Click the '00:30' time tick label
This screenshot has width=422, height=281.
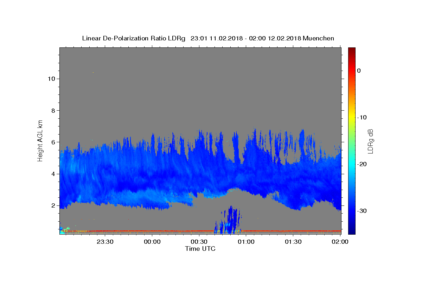click(199, 242)
